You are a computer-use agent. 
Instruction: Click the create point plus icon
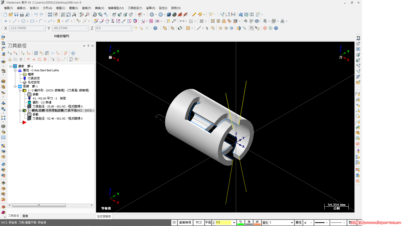pos(6,21)
